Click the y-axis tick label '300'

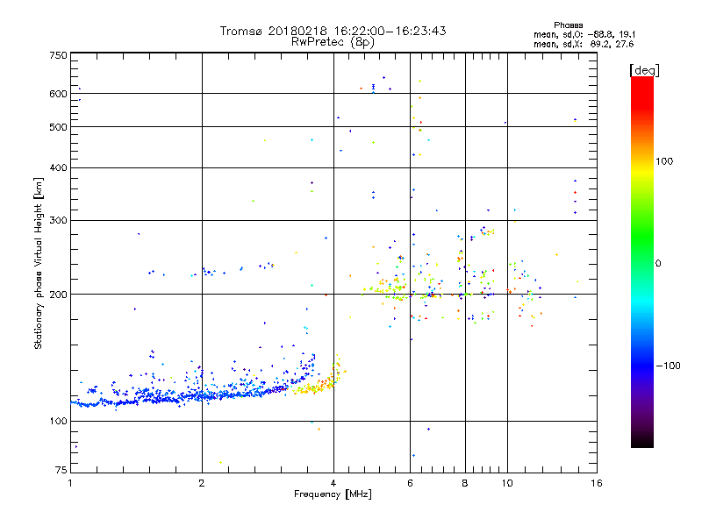[x=58, y=221]
